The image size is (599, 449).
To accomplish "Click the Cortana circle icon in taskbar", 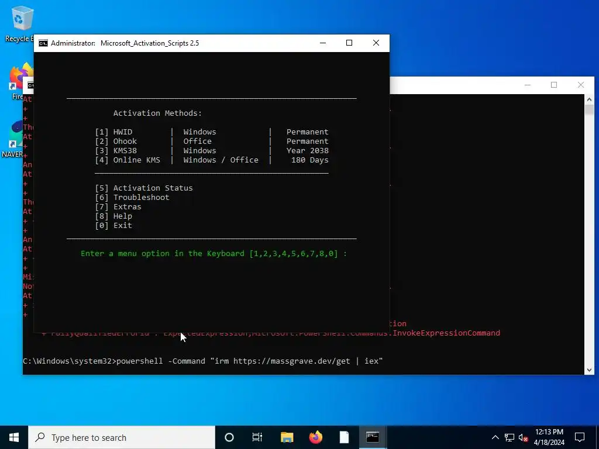I will click(229, 437).
